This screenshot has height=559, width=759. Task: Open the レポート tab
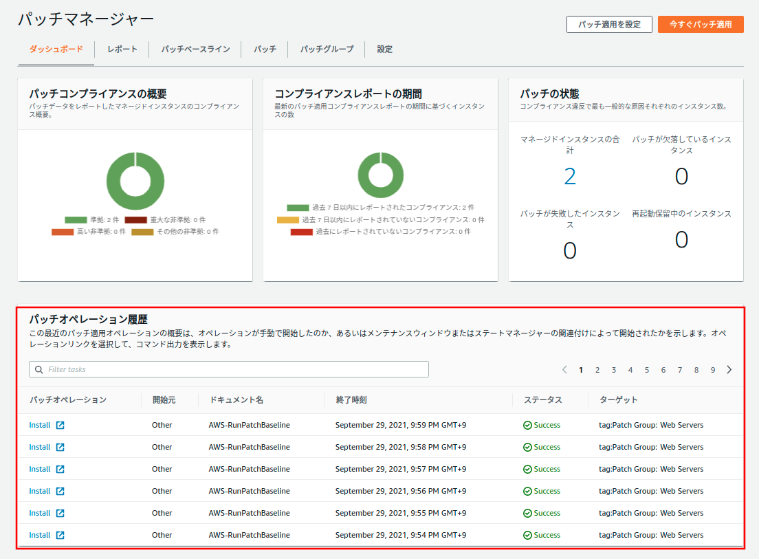click(122, 49)
